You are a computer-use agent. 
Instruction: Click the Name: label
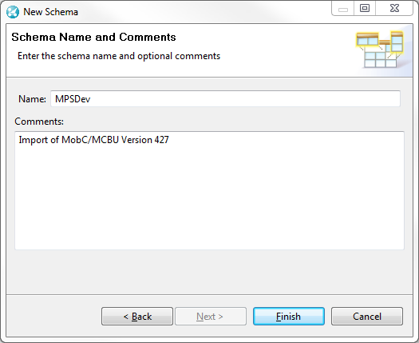(x=32, y=99)
